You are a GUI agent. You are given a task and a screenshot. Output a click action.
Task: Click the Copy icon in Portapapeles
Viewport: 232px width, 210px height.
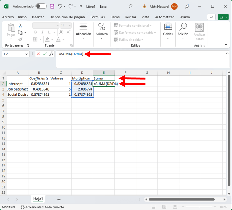pos(20,32)
